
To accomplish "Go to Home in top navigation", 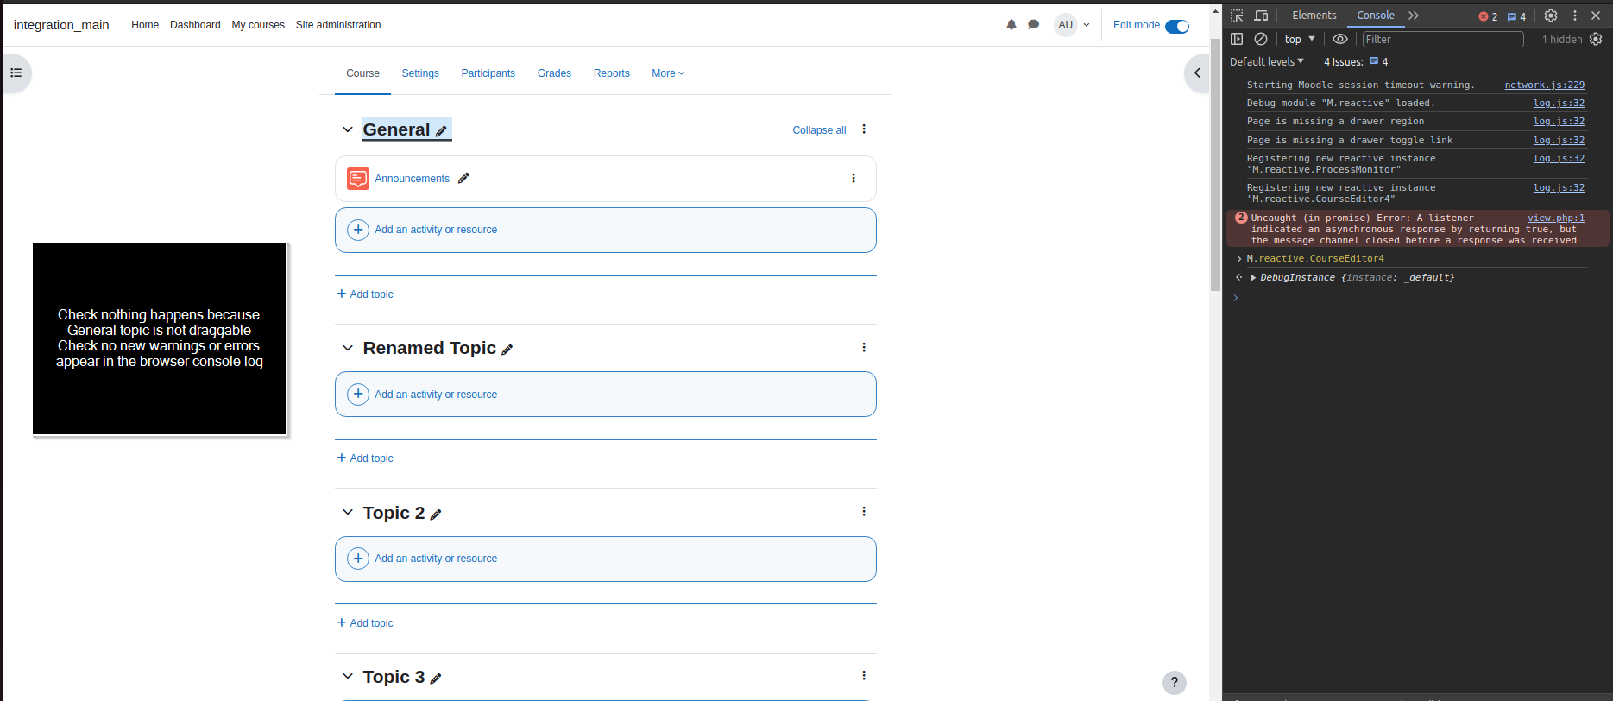I will (145, 25).
